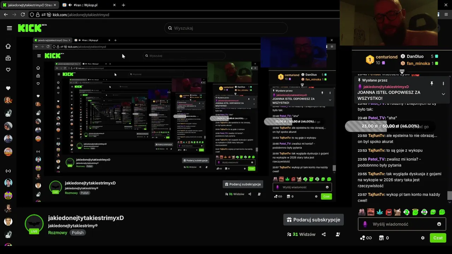Click TajfunTv on "wykop pl tam konto" message

click(x=377, y=194)
